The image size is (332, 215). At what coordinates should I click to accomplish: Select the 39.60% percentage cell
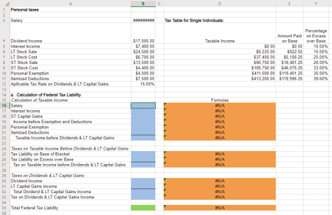coord(316,79)
